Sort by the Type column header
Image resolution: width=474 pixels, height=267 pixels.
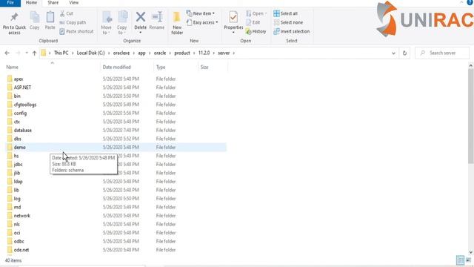point(176,67)
